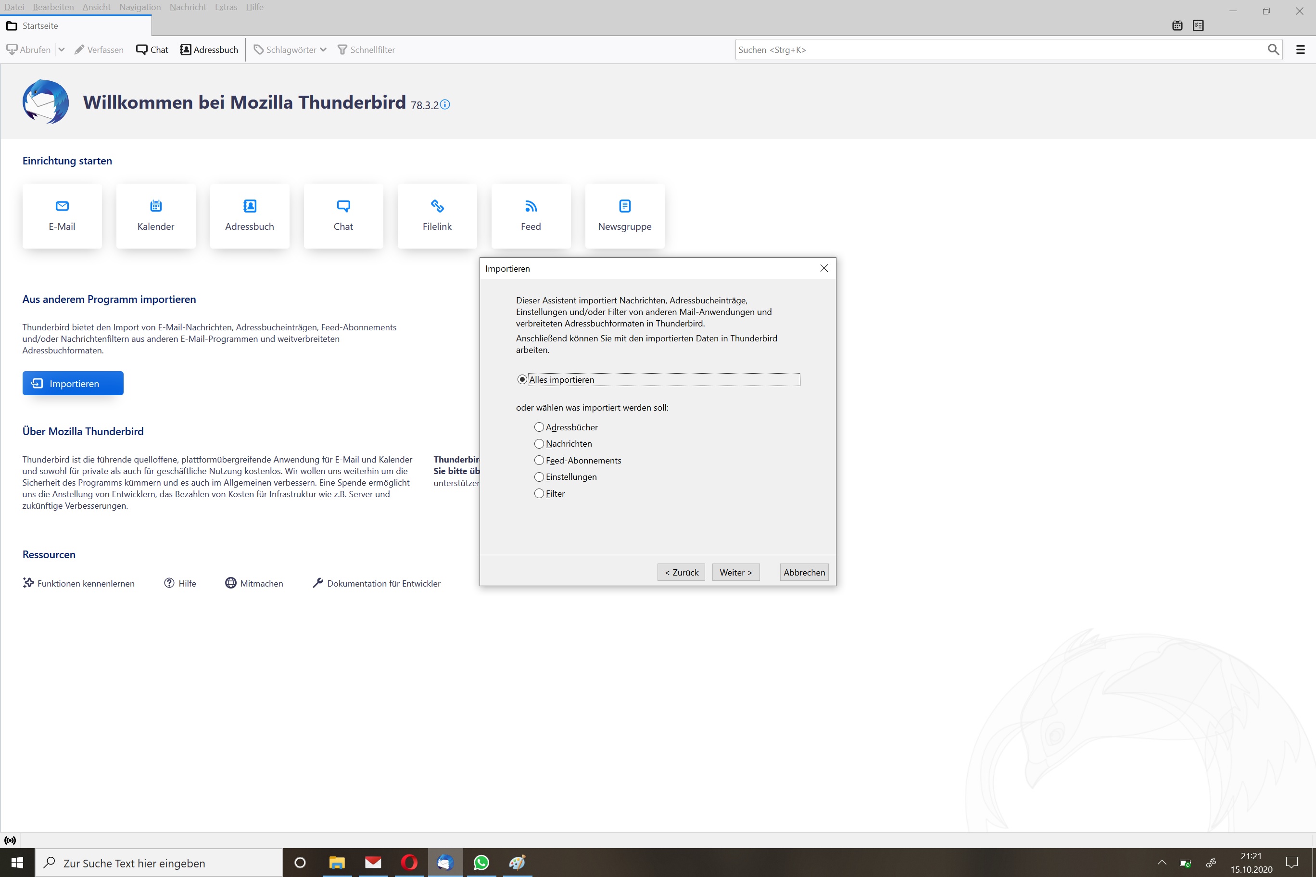This screenshot has width=1316, height=877.
Task: Open the Adressbuch toolbar icon
Action: pyautogui.click(x=185, y=49)
